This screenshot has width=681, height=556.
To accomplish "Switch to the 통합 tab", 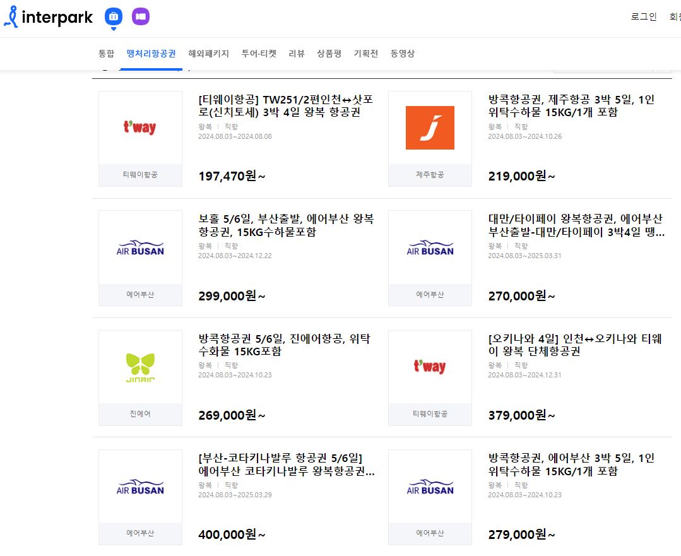I will click(x=107, y=54).
